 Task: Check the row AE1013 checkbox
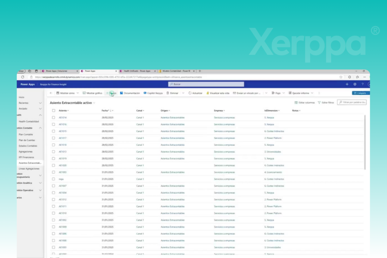point(54,152)
